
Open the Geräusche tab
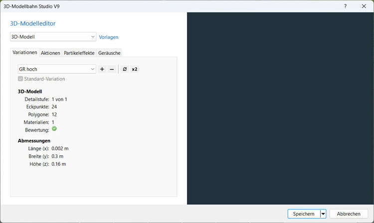tap(109, 53)
